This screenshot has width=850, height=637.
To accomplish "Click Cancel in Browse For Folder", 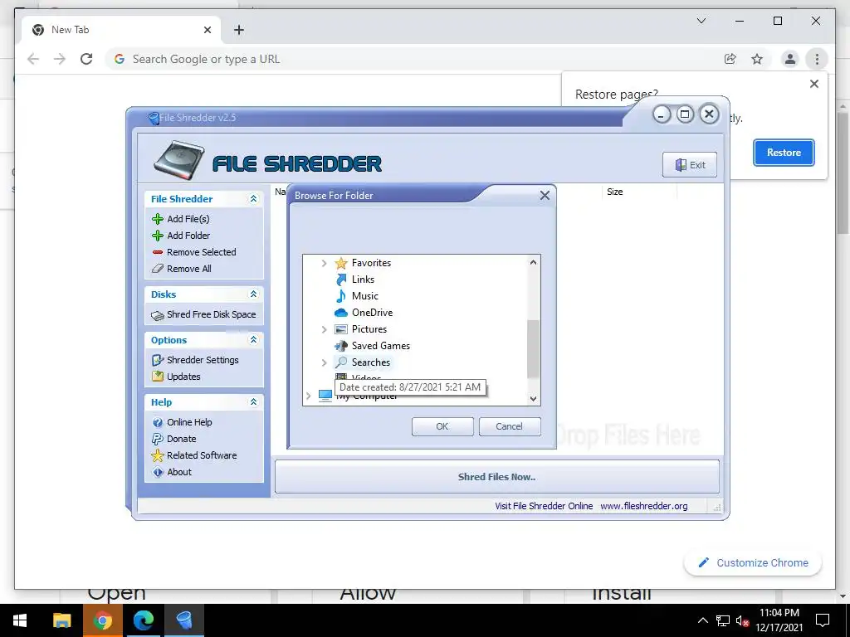I will tap(510, 426).
